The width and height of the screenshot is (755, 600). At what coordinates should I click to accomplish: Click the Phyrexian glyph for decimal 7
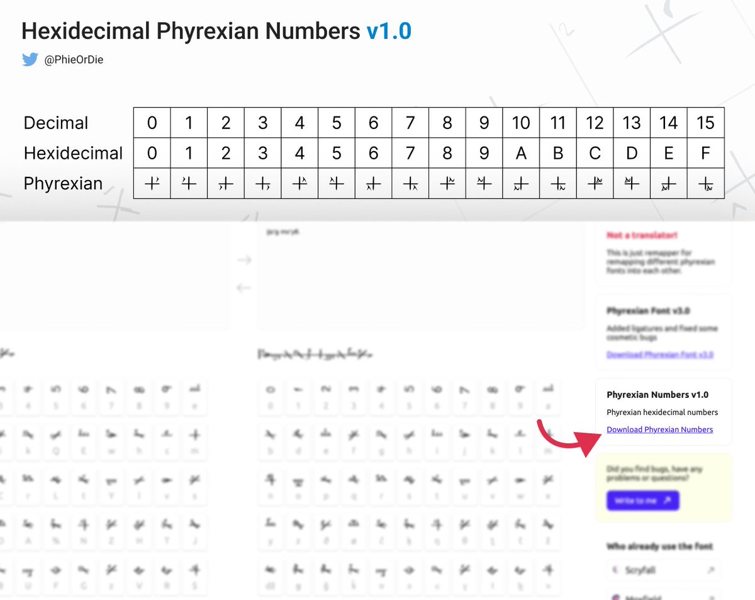[410, 184]
